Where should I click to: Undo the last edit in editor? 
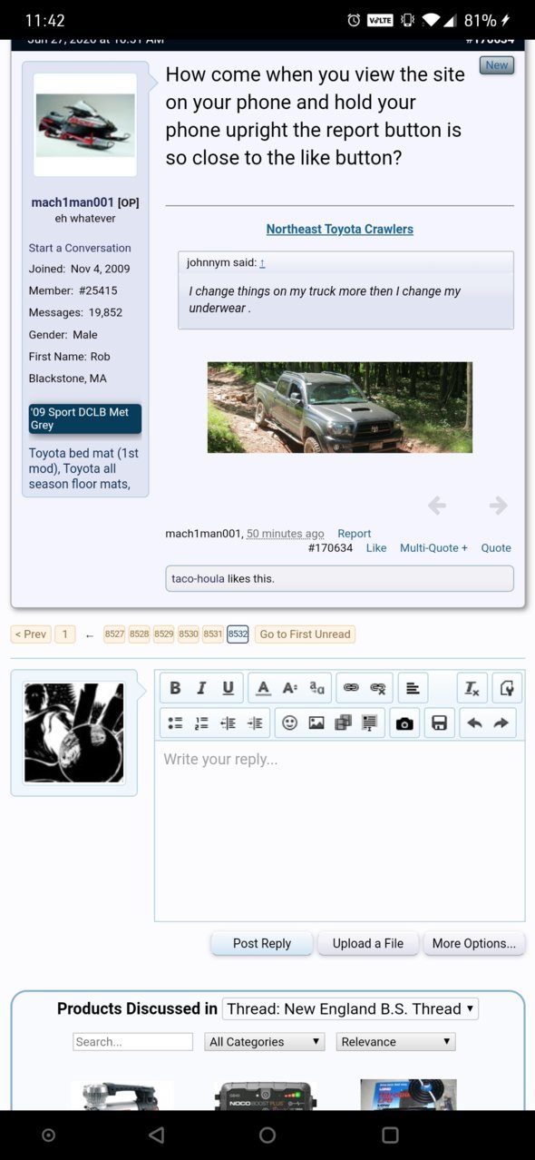[x=474, y=723]
